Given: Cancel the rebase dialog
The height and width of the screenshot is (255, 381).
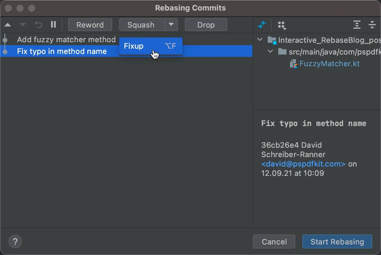Looking at the screenshot, I should [x=274, y=242].
